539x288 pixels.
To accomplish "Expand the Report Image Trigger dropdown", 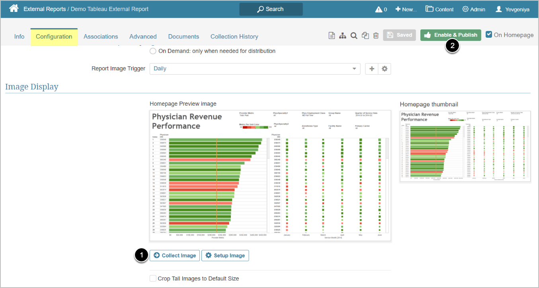I will [x=255, y=69].
